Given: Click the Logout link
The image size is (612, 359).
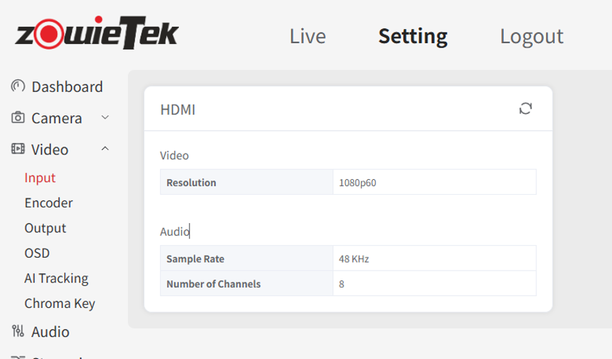Looking at the screenshot, I should click(531, 37).
